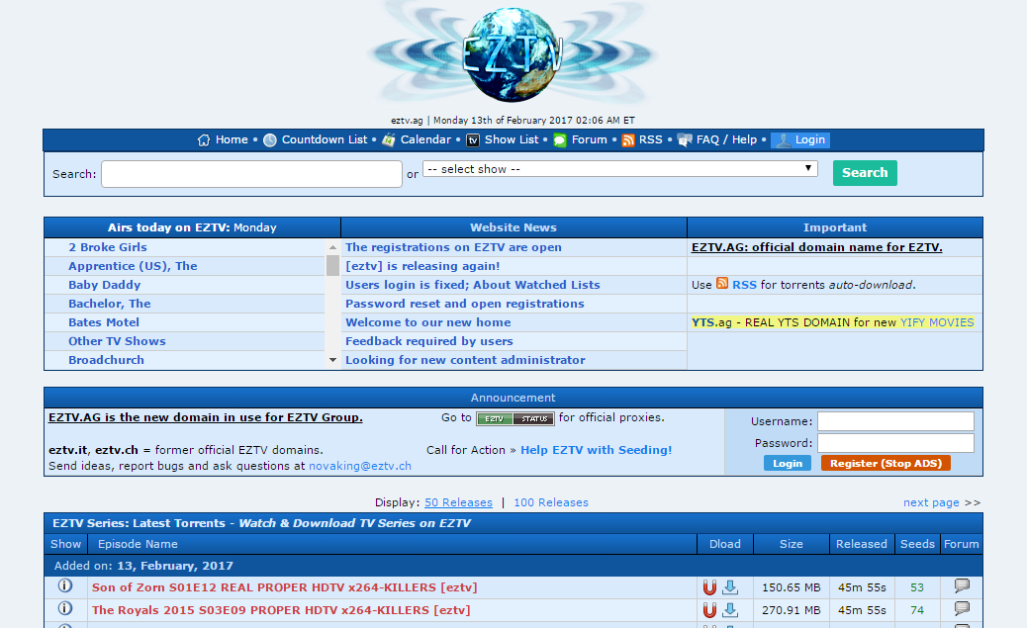Click the Username input field
1027x628 pixels.
(x=895, y=421)
